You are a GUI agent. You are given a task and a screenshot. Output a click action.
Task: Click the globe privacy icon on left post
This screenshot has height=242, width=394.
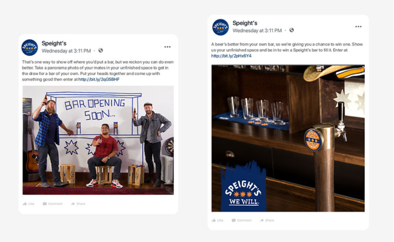[101, 50]
